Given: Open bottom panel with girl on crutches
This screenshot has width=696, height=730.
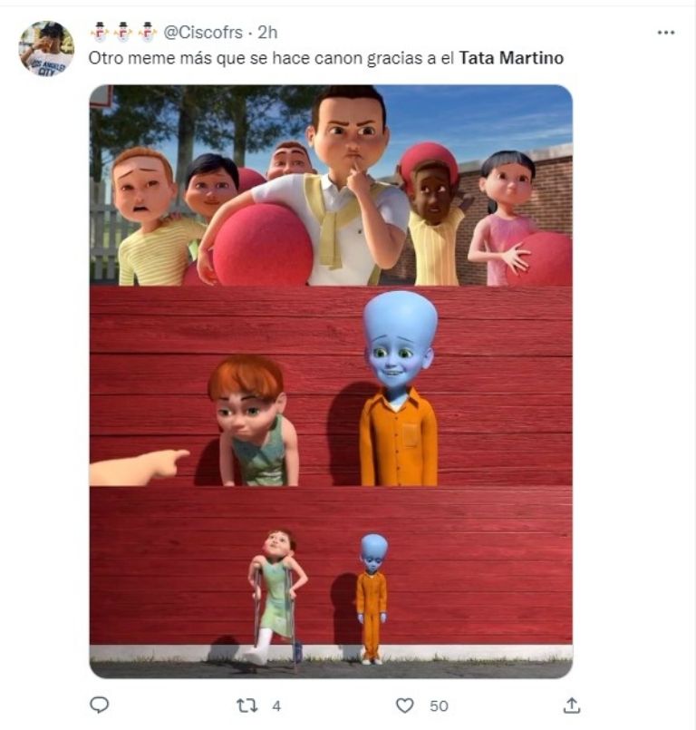Looking at the screenshot, I should [331, 582].
